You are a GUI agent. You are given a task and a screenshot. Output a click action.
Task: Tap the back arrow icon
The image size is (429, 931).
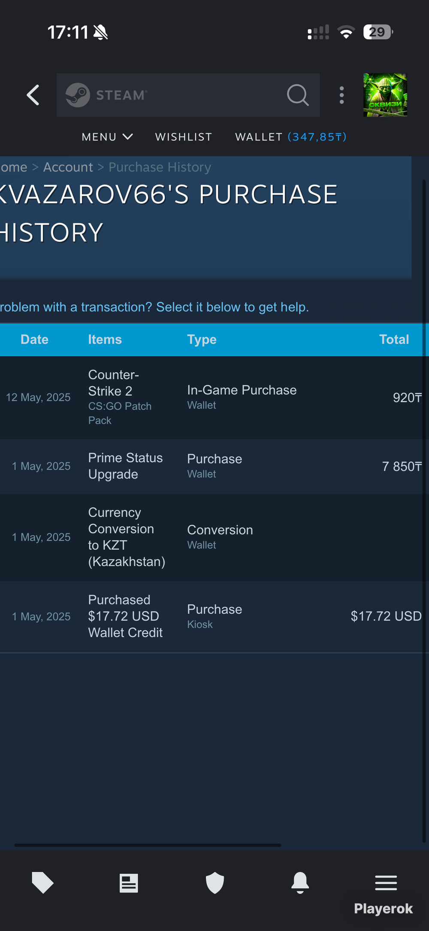pos(33,95)
